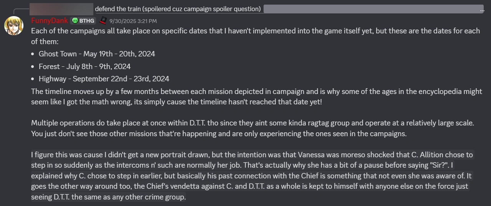
Task: Jump to replied message "defend the train"
Action: pos(178,9)
